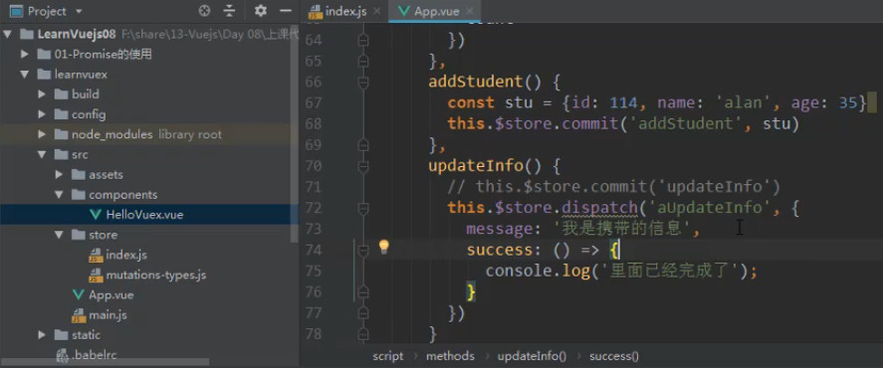Click the folder icon of learnvuex
This screenshot has height=368, width=883.
pos(44,75)
